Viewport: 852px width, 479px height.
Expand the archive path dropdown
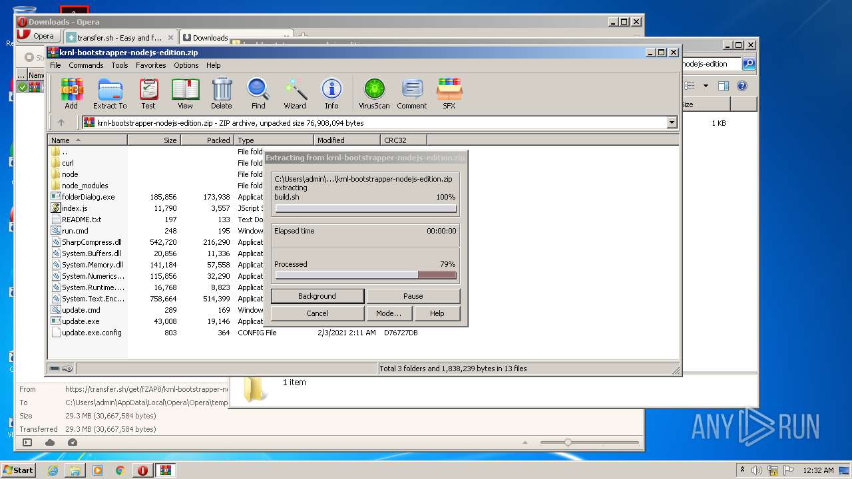point(672,122)
